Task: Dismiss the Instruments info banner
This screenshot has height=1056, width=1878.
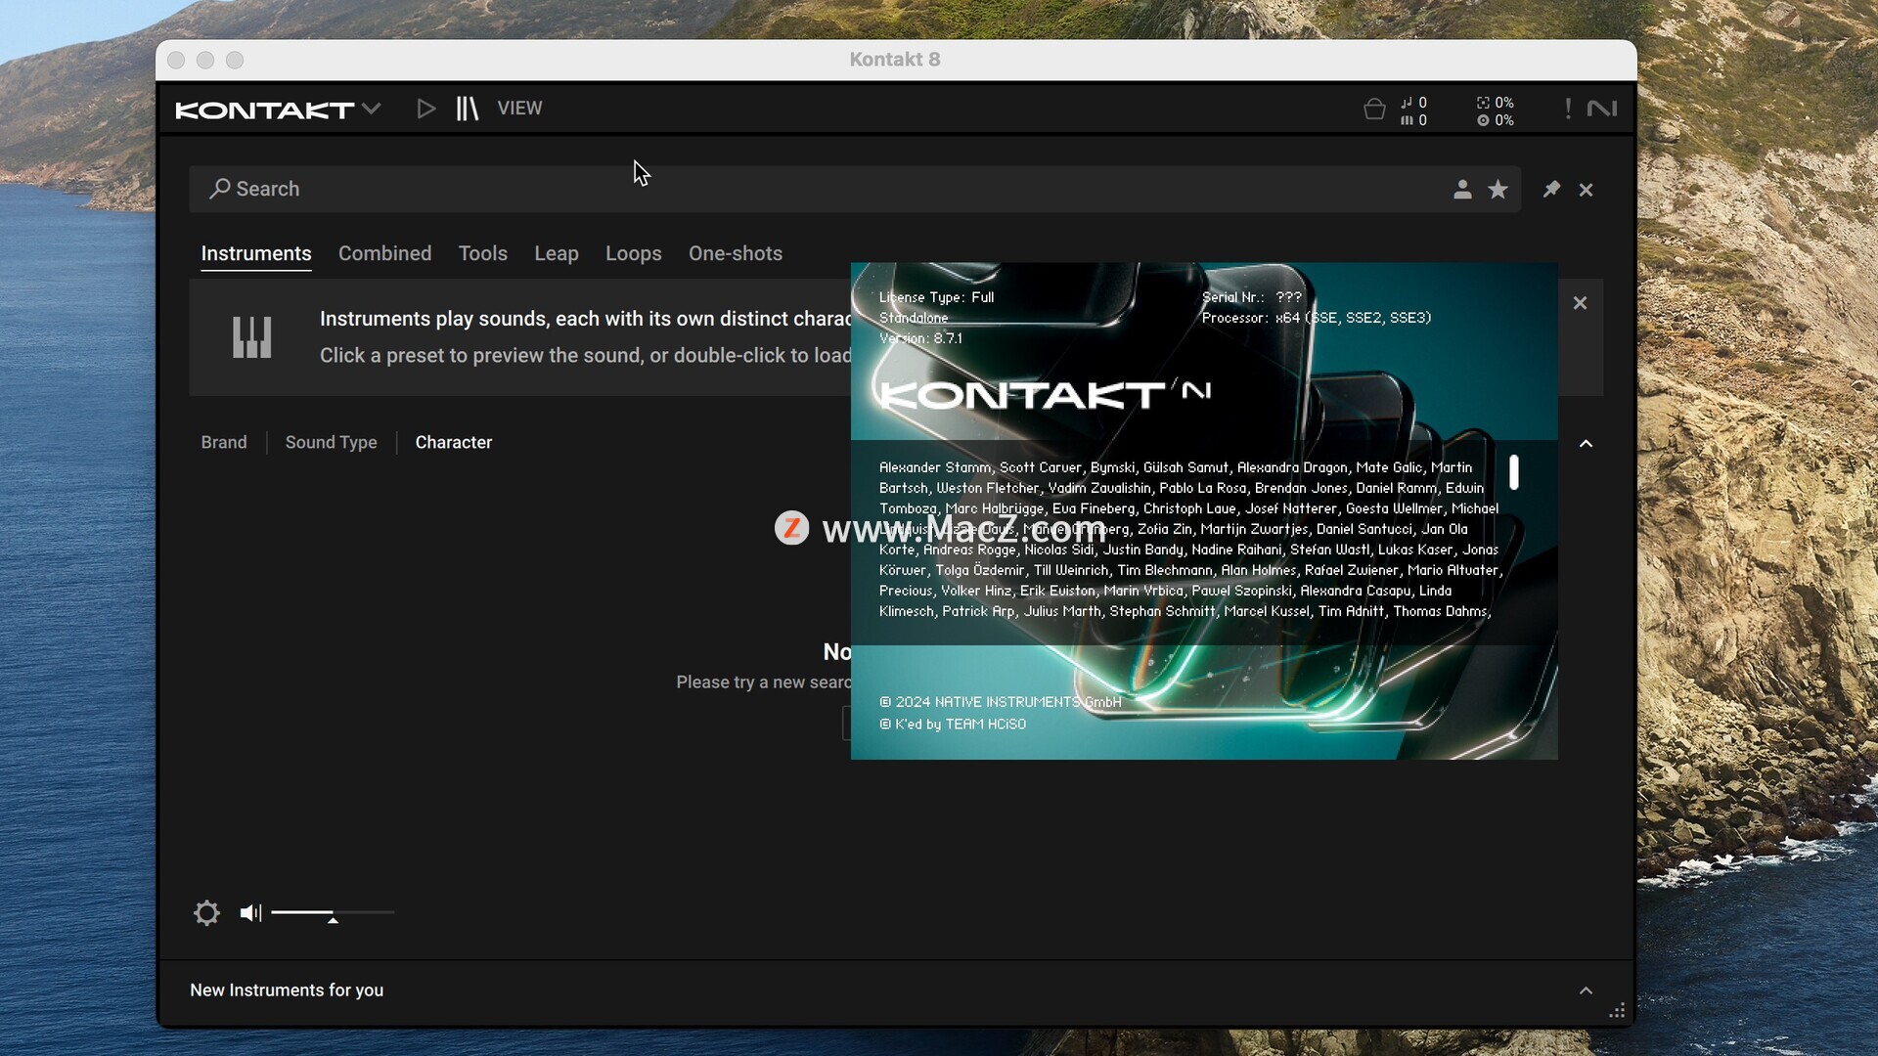Action: [1580, 303]
